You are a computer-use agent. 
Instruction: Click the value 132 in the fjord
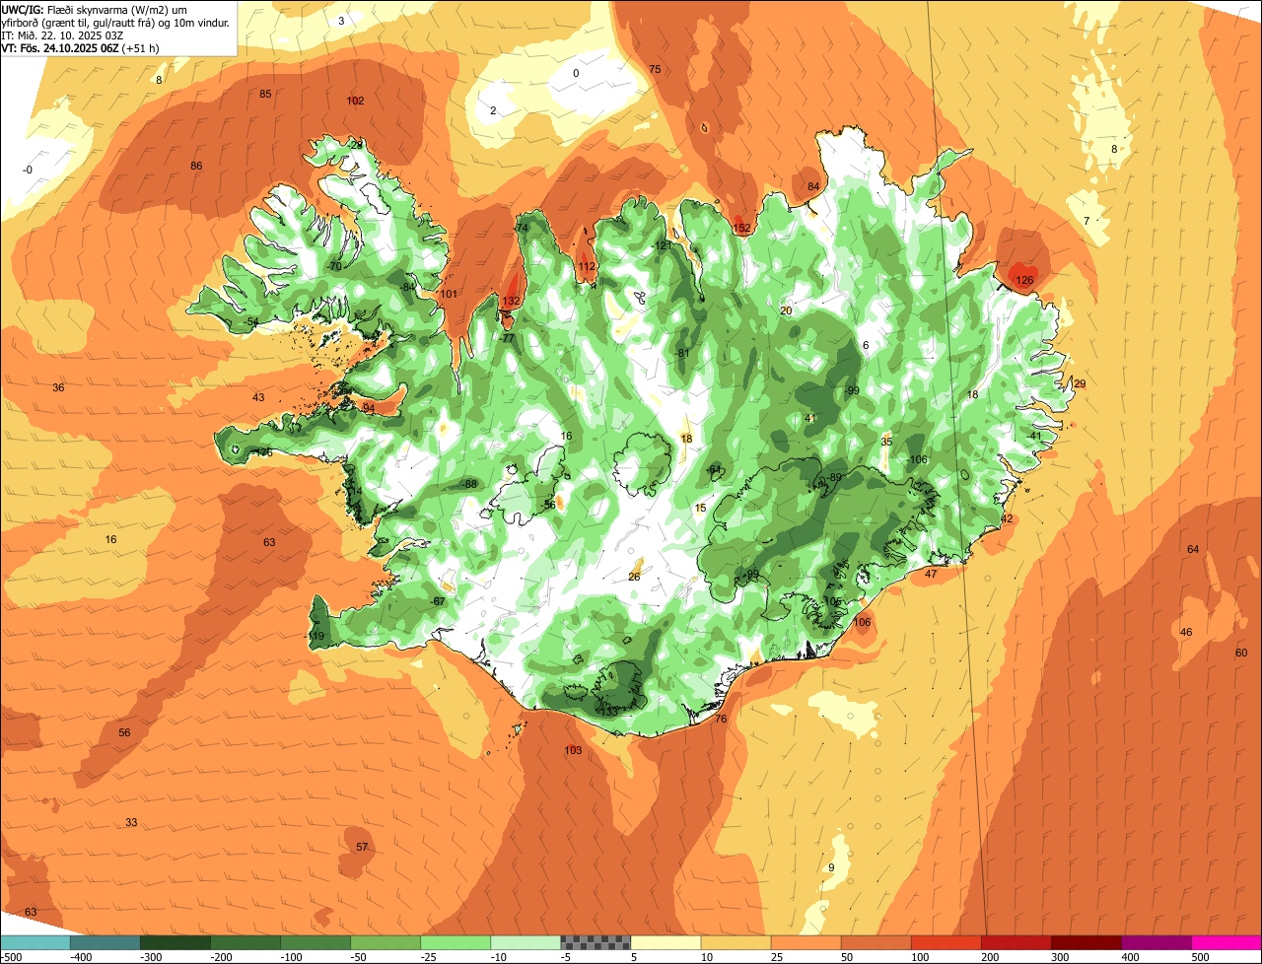511,302
